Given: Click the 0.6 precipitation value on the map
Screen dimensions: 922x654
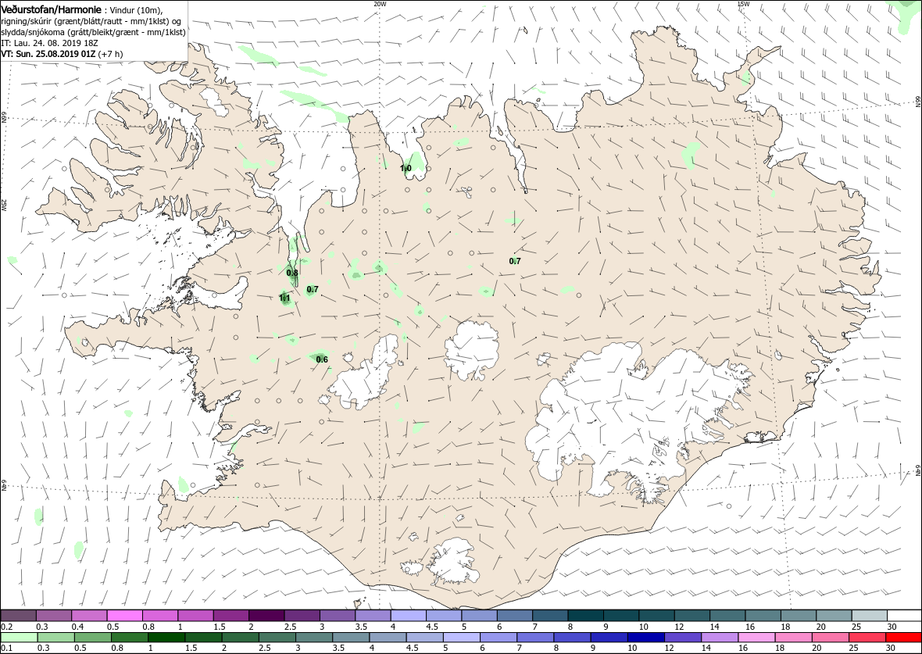Looking at the screenshot, I should tap(322, 360).
